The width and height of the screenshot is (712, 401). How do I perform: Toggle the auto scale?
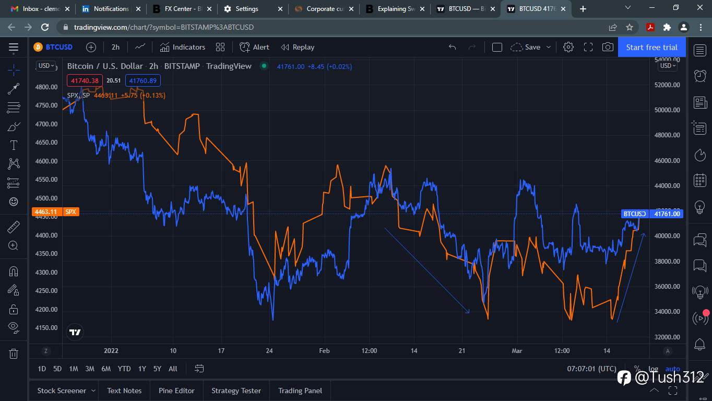[672, 369]
